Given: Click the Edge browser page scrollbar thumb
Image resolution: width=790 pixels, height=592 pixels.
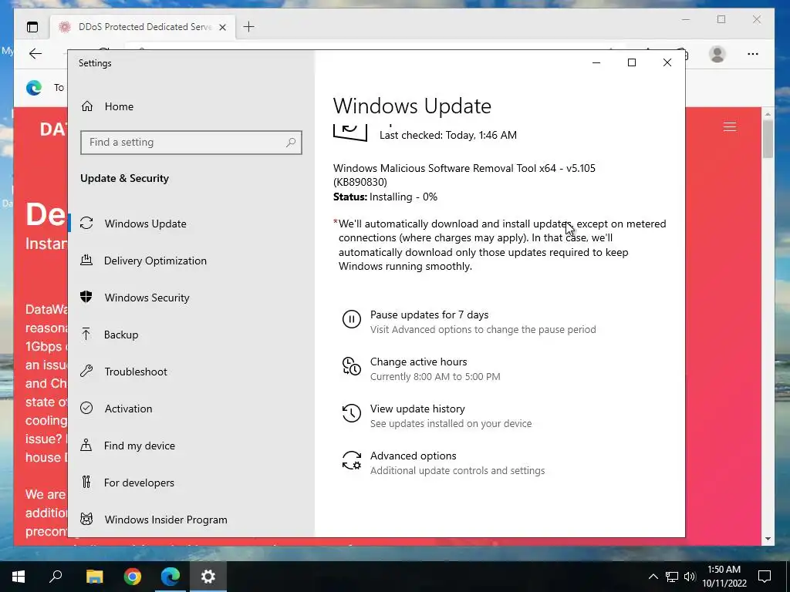Looking at the screenshot, I should click(x=768, y=140).
